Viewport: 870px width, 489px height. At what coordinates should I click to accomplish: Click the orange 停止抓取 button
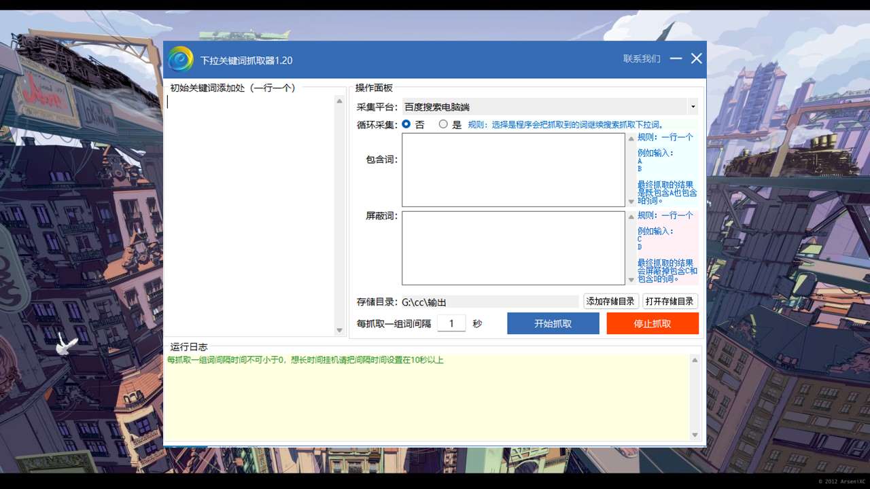tap(652, 323)
